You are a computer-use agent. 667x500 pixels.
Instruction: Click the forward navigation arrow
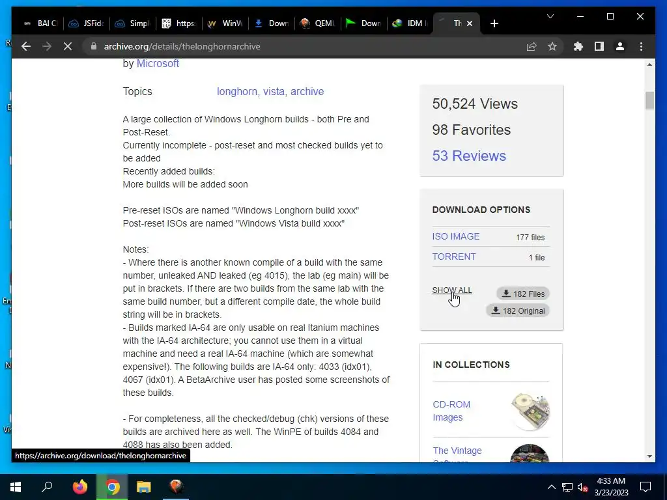(x=47, y=46)
